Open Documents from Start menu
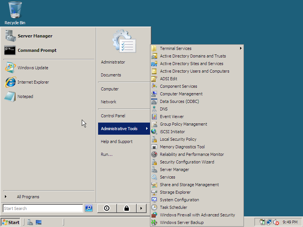 pos(124,75)
